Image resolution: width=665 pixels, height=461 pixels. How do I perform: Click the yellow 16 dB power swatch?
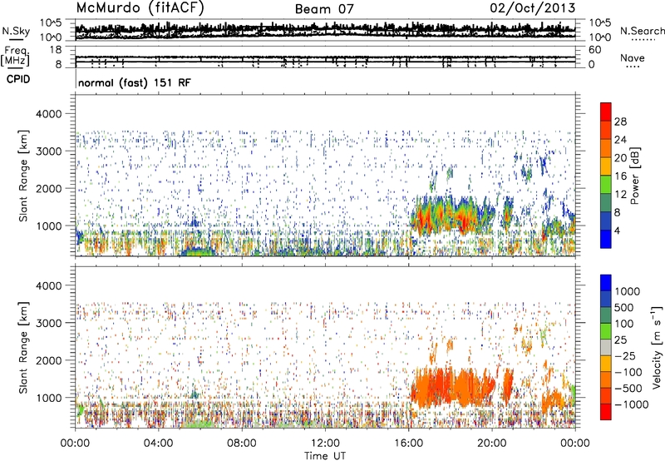tap(606, 166)
